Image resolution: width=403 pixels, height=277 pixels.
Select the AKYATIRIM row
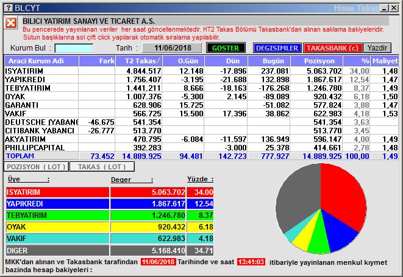(201, 139)
